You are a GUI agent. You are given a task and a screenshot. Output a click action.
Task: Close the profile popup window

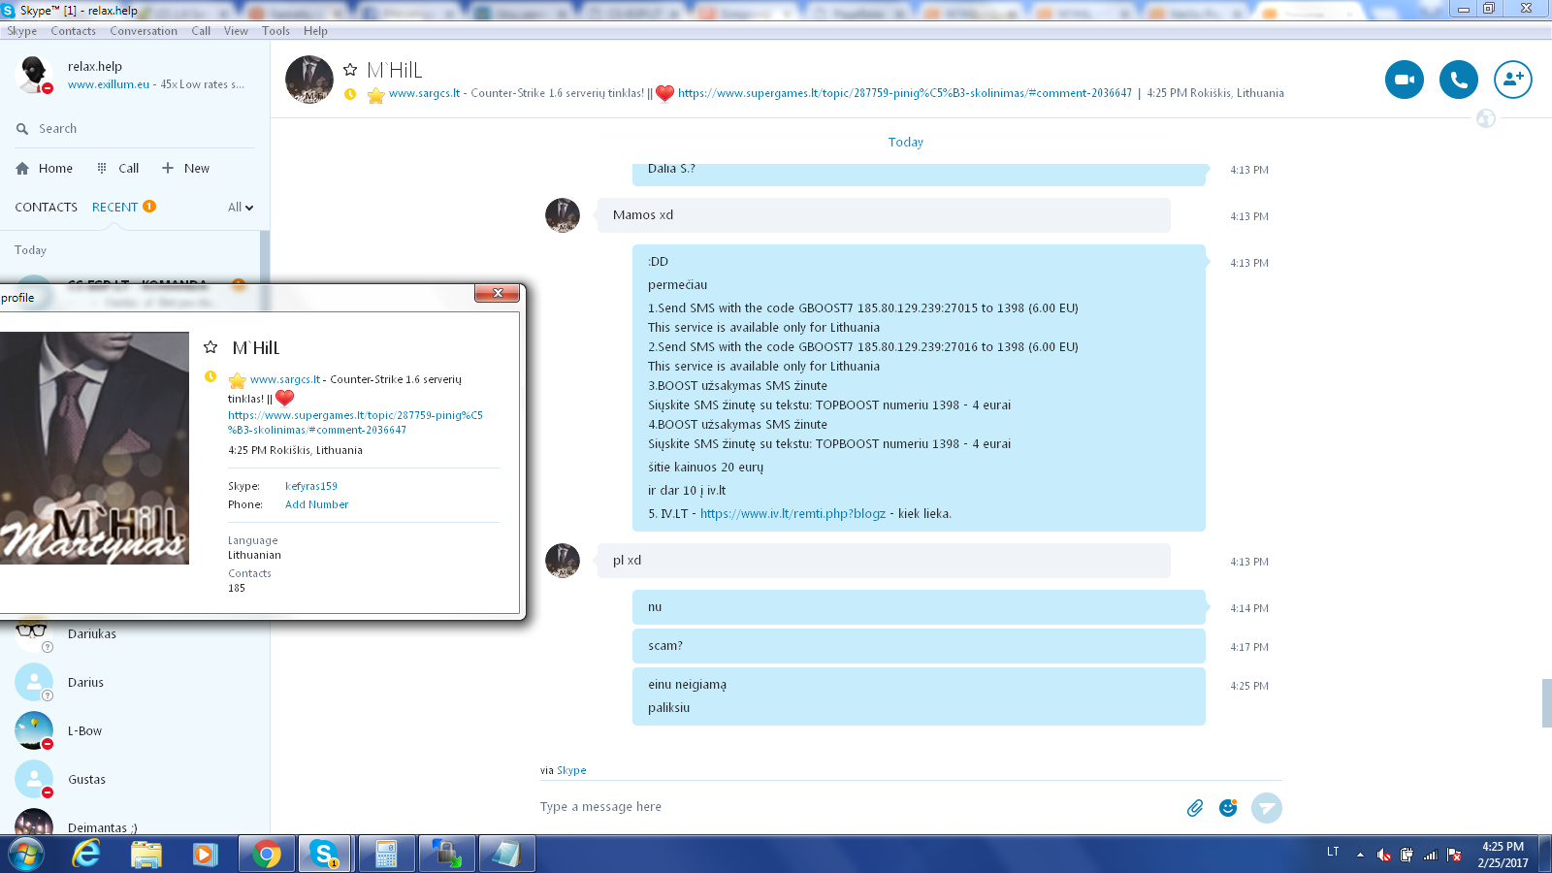(497, 293)
